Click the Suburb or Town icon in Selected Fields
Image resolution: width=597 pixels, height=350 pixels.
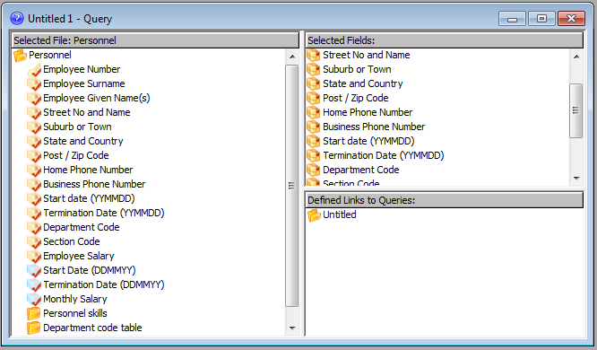(x=314, y=69)
